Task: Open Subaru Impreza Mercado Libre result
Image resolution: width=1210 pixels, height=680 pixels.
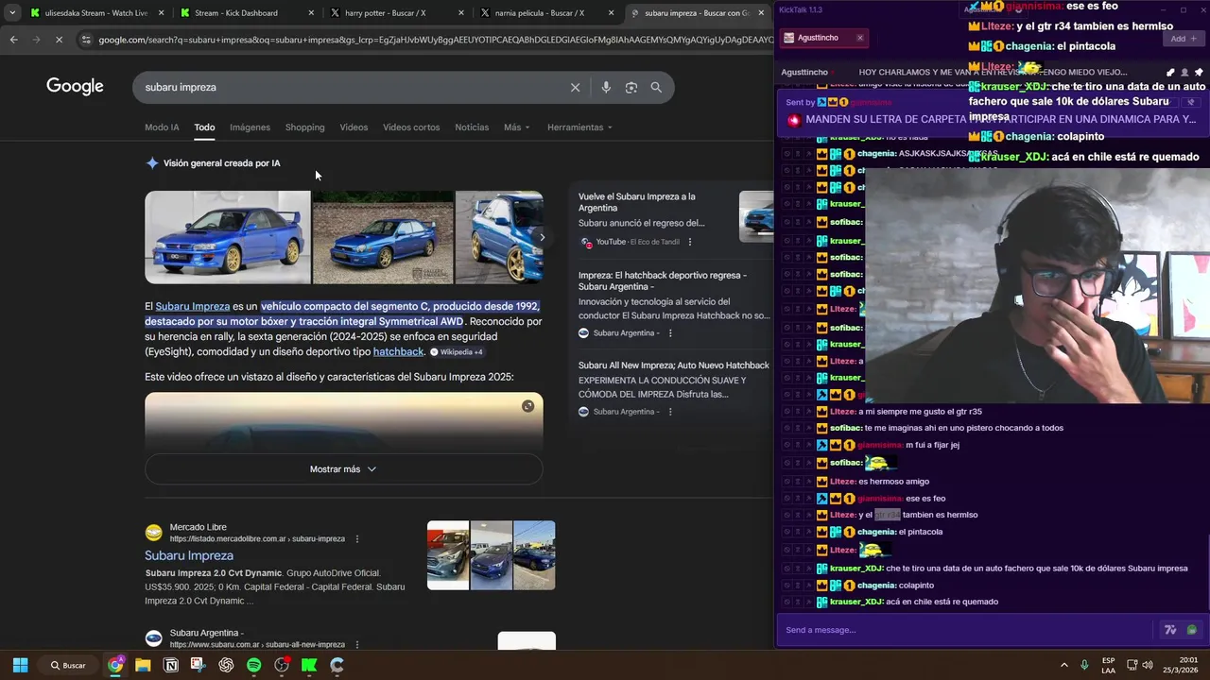Action: [x=189, y=555]
